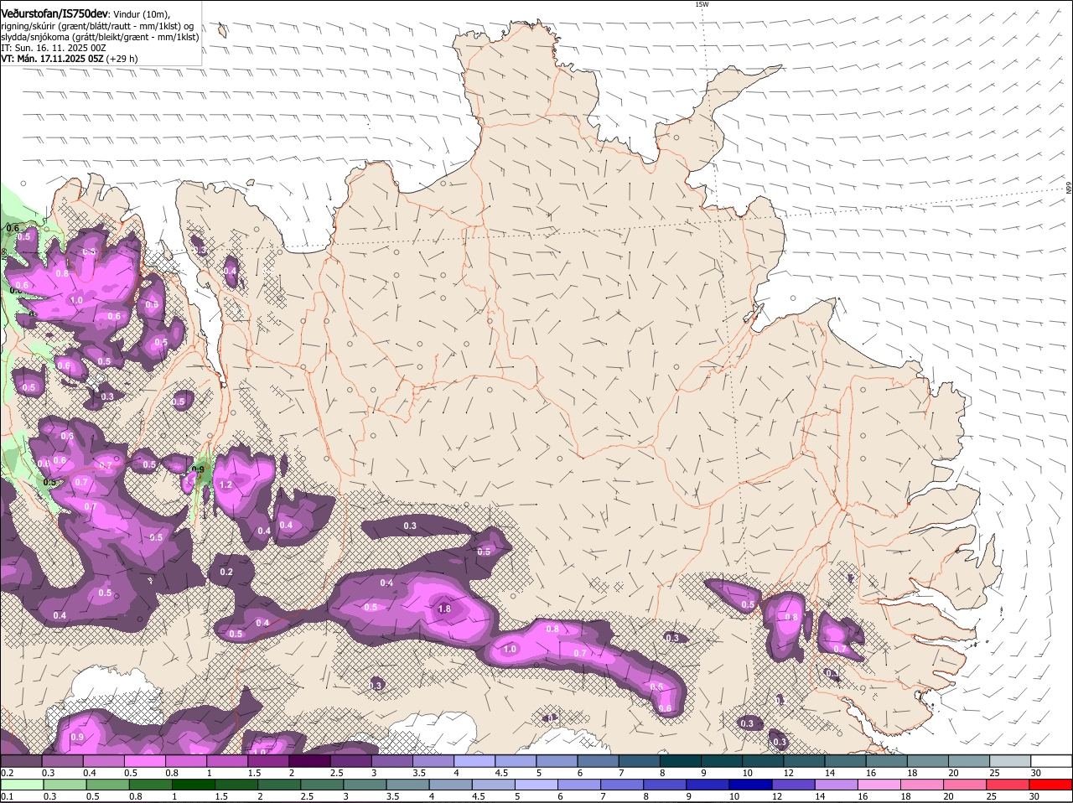The width and height of the screenshot is (1073, 803).
Task: Click the 12 label in the upper legend row
Action: coord(787,773)
